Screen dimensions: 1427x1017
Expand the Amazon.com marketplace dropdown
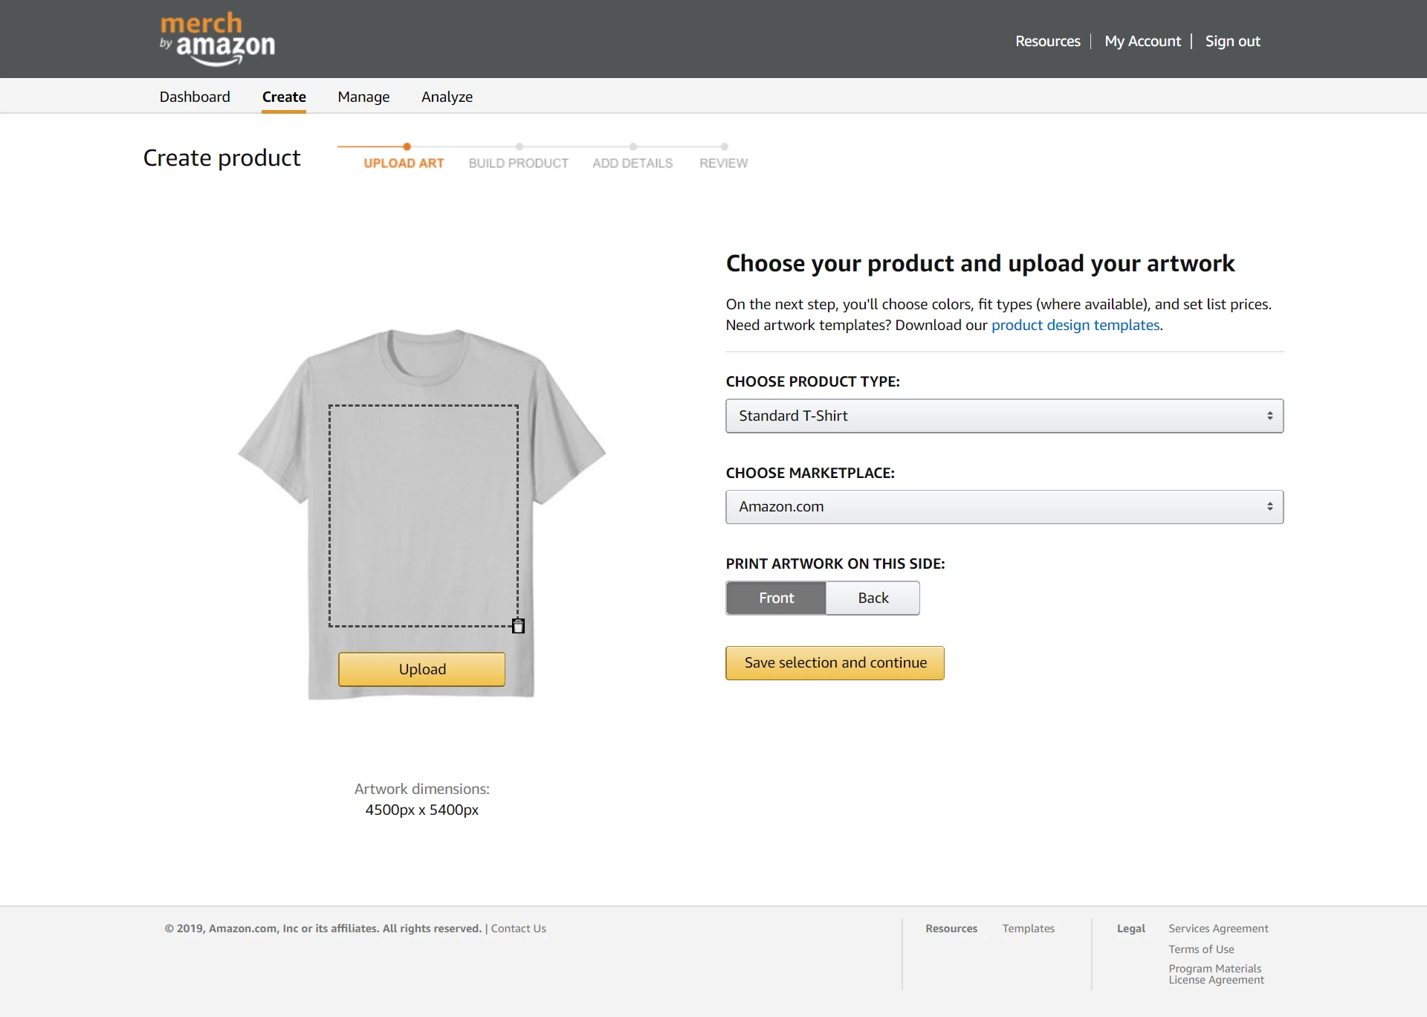1004,506
